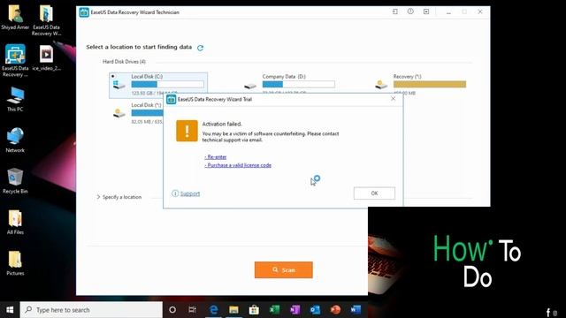Open the Re-enter link
566x318 pixels.
(x=216, y=157)
